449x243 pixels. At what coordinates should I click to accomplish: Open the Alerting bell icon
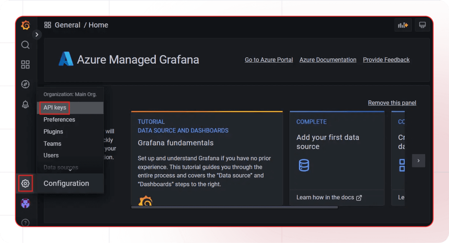pos(25,104)
